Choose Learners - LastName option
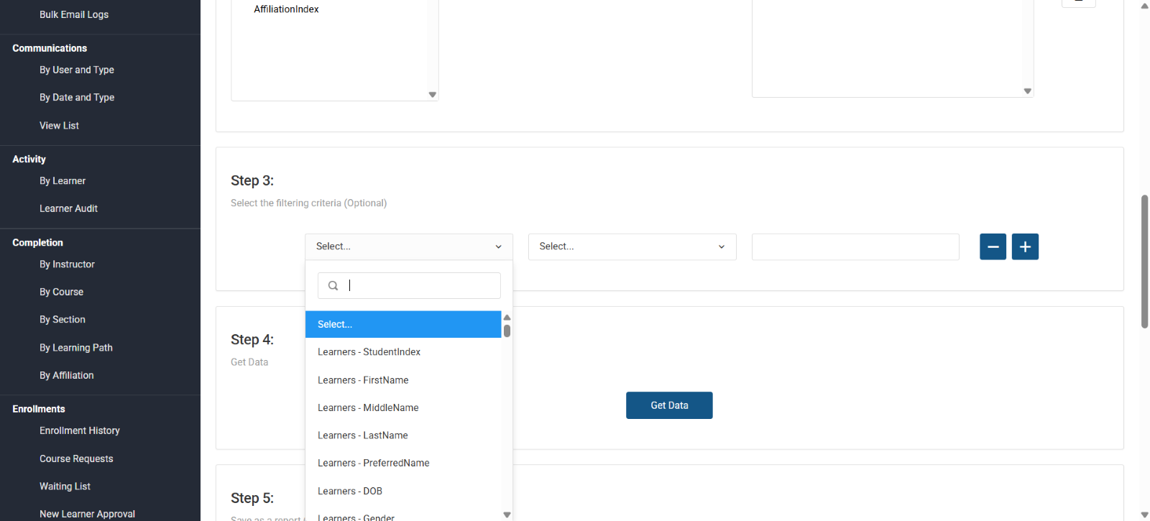1150x521 pixels. point(362,435)
